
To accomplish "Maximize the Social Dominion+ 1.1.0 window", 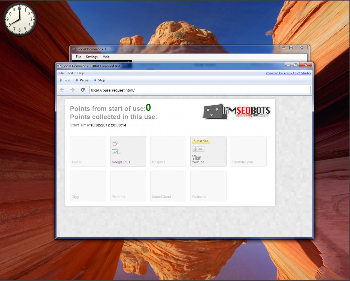I will 291,48.
